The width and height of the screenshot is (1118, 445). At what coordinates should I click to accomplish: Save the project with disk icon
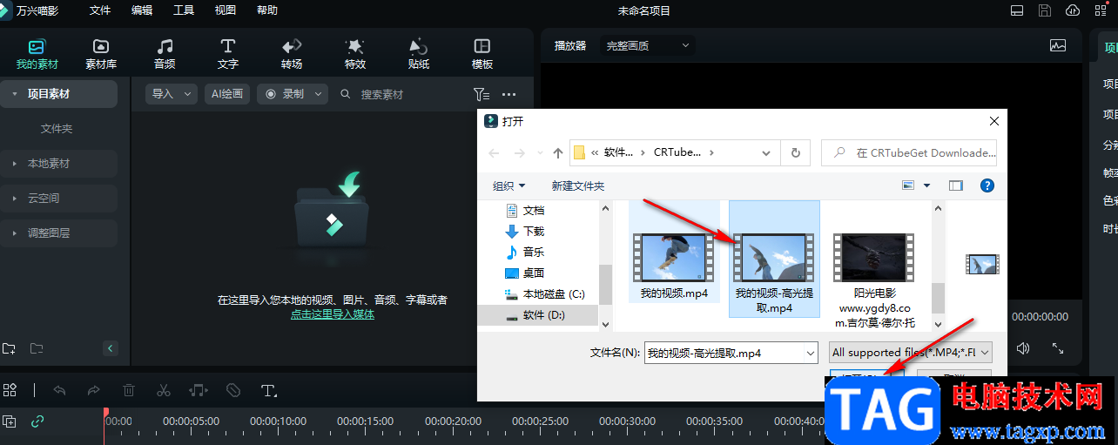coord(1044,10)
